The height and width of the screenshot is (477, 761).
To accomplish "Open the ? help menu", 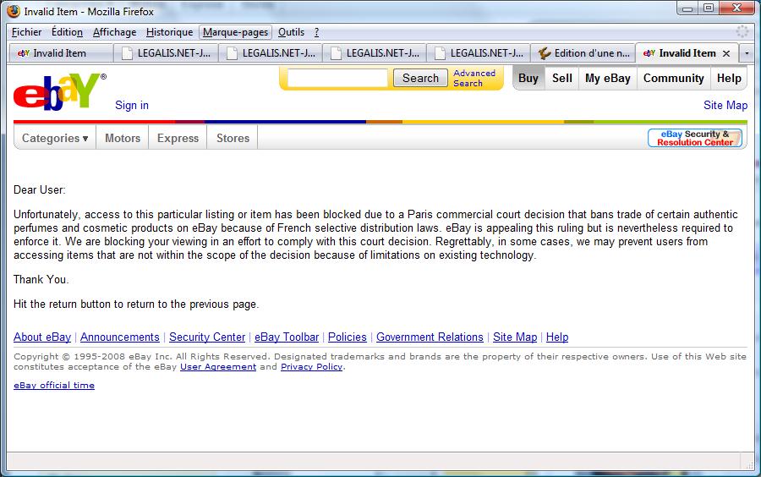I will click(x=316, y=32).
